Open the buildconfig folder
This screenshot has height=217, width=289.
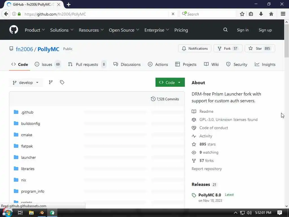pyautogui.click(x=30, y=123)
